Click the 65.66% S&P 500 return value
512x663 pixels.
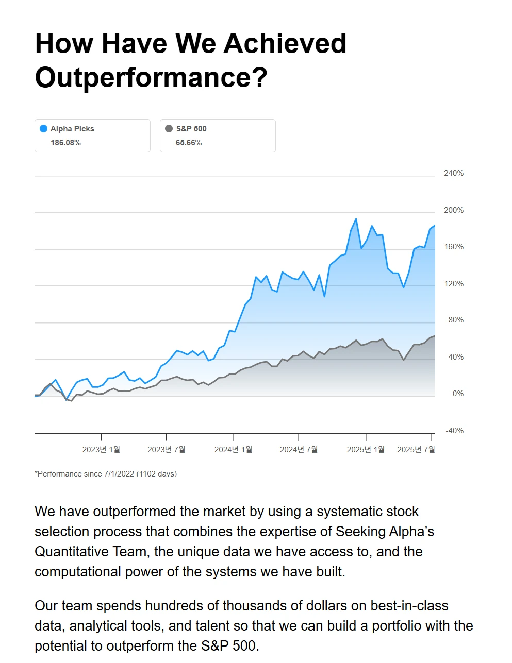pos(189,143)
